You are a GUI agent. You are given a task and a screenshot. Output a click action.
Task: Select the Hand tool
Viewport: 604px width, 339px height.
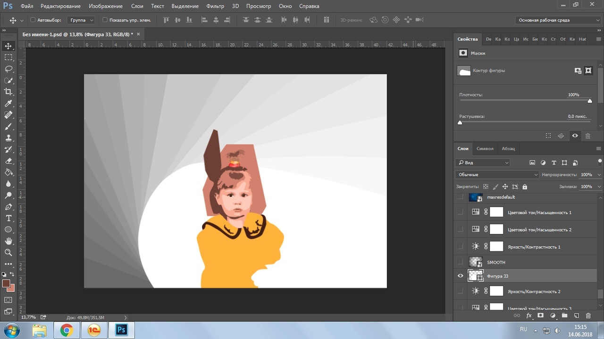coord(8,241)
